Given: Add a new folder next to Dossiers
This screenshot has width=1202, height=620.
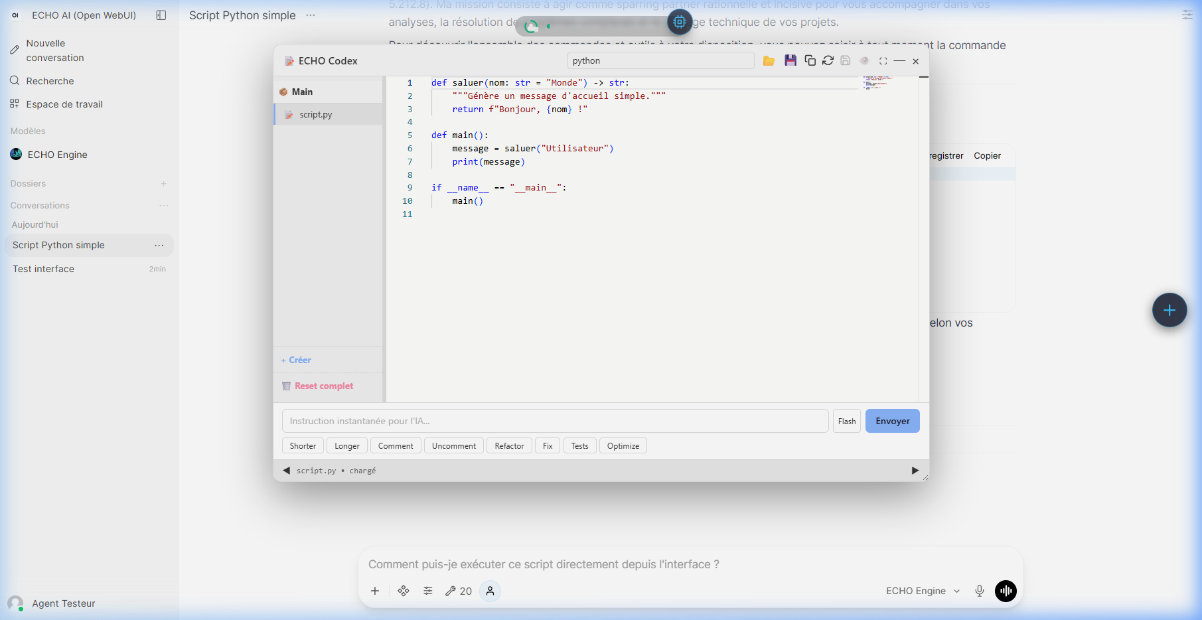Looking at the screenshot, I should 163,184.
